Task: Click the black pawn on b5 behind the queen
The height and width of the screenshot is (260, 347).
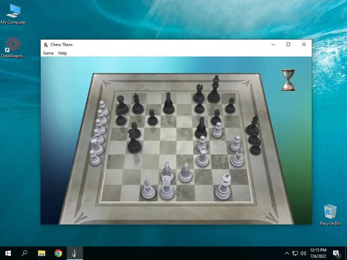Action: point(136,130)
